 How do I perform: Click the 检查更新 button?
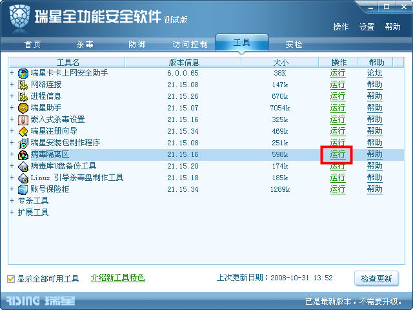(377, 278)
